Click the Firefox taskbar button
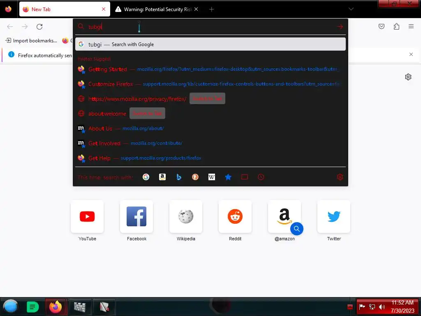Viewport: 421px width, 316px height. 56,307
